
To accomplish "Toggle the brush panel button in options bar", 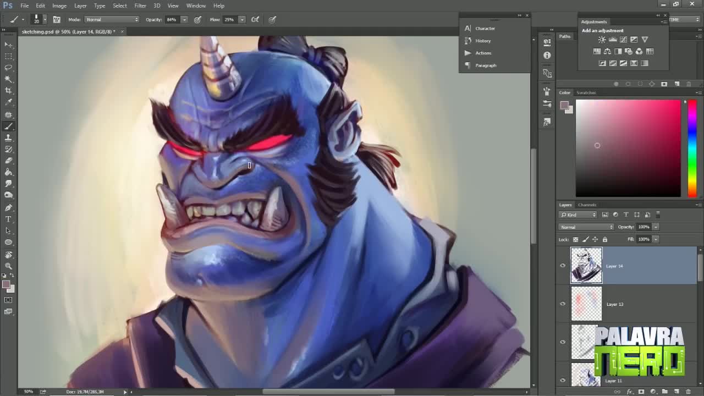I will coord(57,19).
